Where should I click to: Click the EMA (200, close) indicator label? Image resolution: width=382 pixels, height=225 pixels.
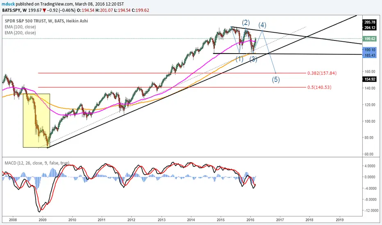point(20,33)
